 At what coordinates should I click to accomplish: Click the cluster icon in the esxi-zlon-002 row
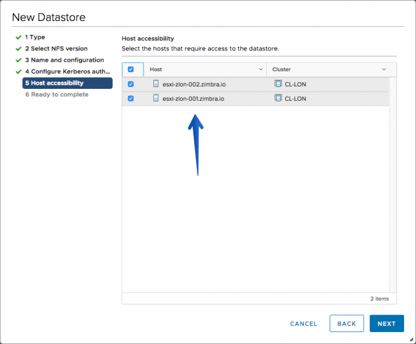(278, 83)
